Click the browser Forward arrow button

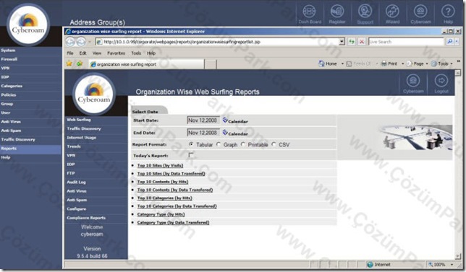81,42
